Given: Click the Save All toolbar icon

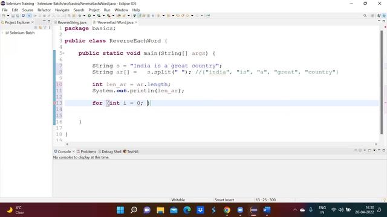Looking at the screenshot, I should click(x=18, y=16).
